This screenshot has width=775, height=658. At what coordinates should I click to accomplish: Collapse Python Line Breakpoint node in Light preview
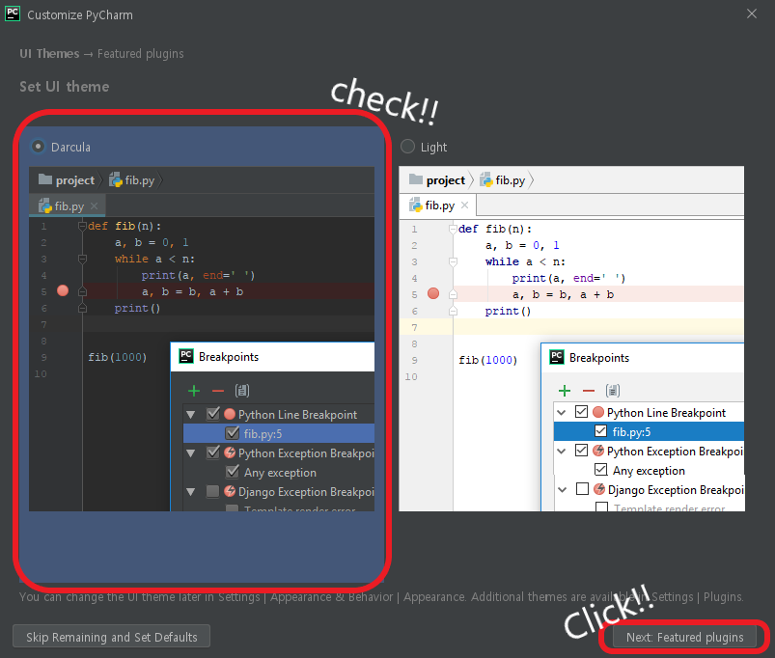[x=562, y=412]
